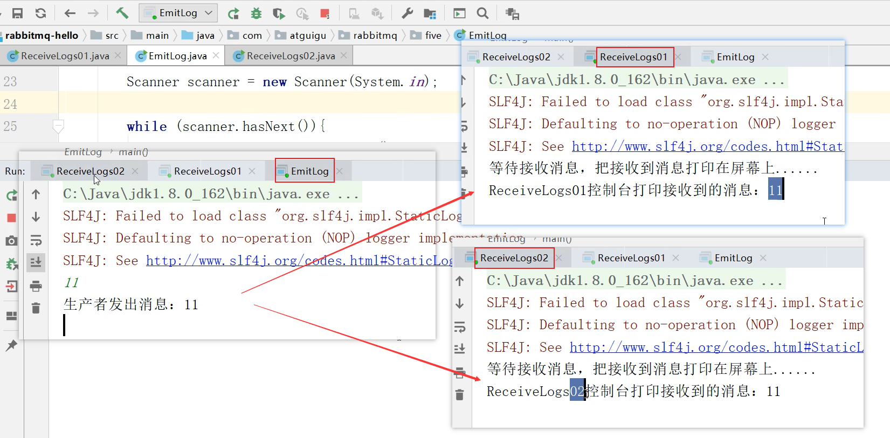Screen dimensions: 890x438
Task: Select the src folder breadcrumb
Action: pos(105,36)
